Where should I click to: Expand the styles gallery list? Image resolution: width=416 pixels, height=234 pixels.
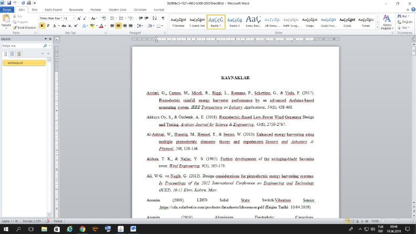point(378,27)
